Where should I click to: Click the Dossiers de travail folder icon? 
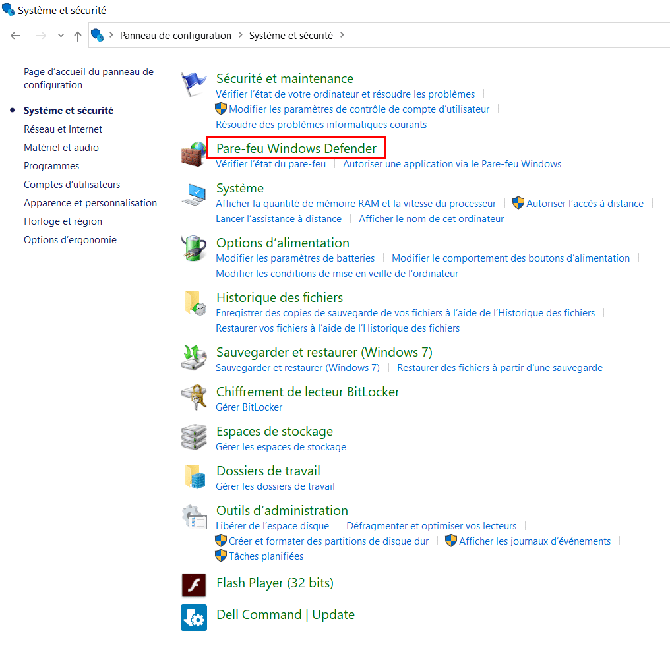[195, 477]
